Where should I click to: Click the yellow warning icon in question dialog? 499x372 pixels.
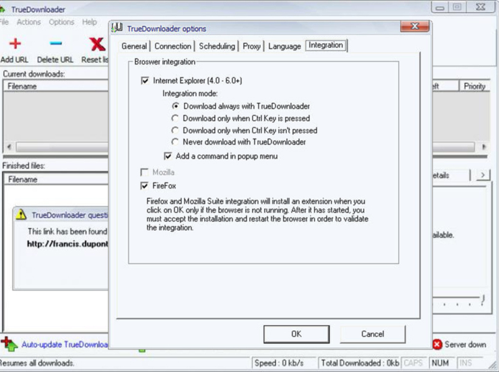[21, 215]
